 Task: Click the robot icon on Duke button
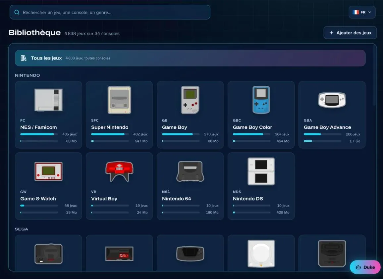358,267
